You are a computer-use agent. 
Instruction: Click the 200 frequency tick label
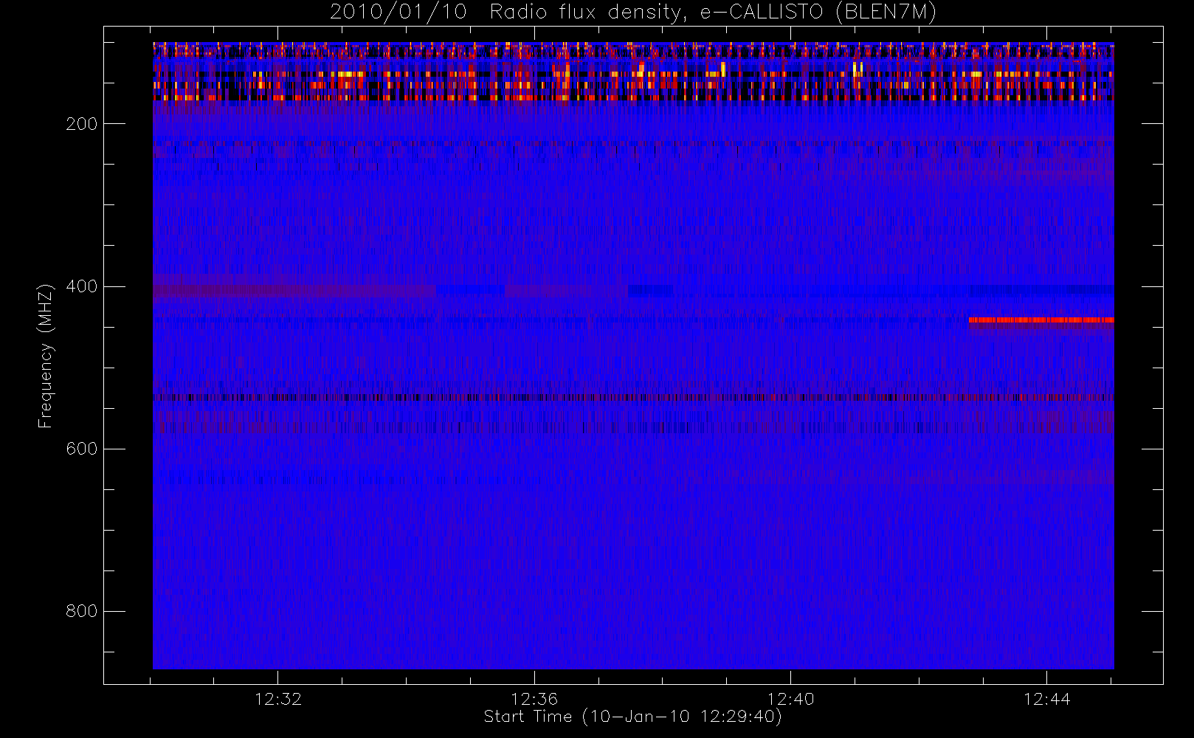click(82, 124)
